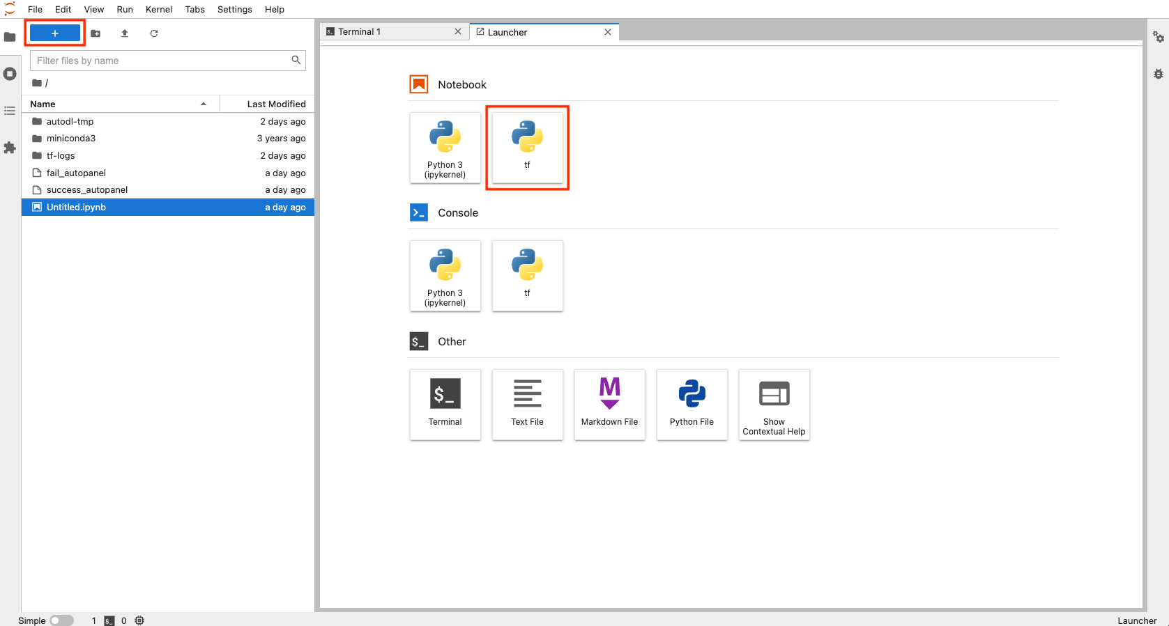This screenshot has width=1169, height=626.
Task: Select the tf-logs folder
Action: [x=168, y=155]
